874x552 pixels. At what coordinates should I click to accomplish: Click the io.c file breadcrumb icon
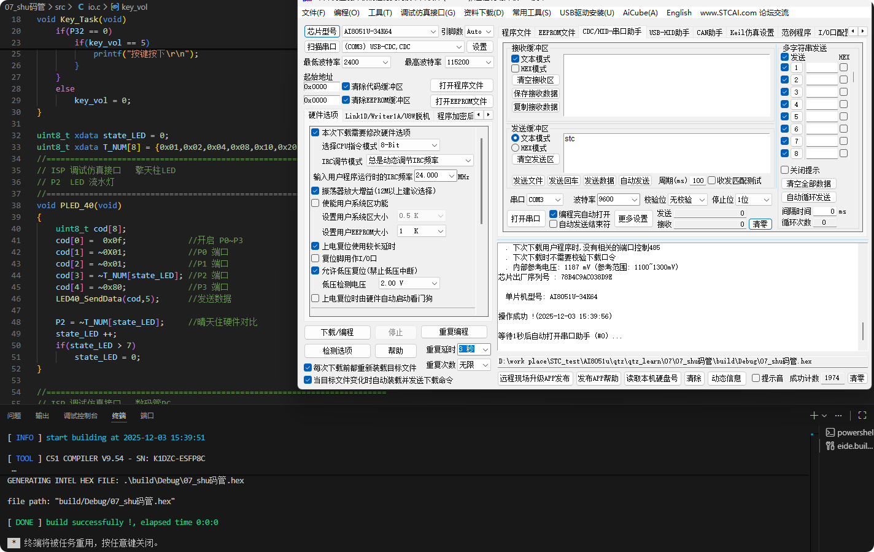click(81, 7)
